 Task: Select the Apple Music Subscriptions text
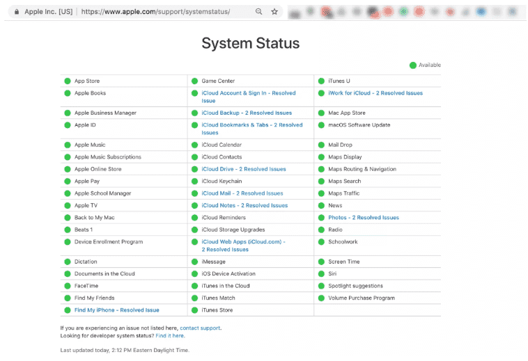point(108,157)
